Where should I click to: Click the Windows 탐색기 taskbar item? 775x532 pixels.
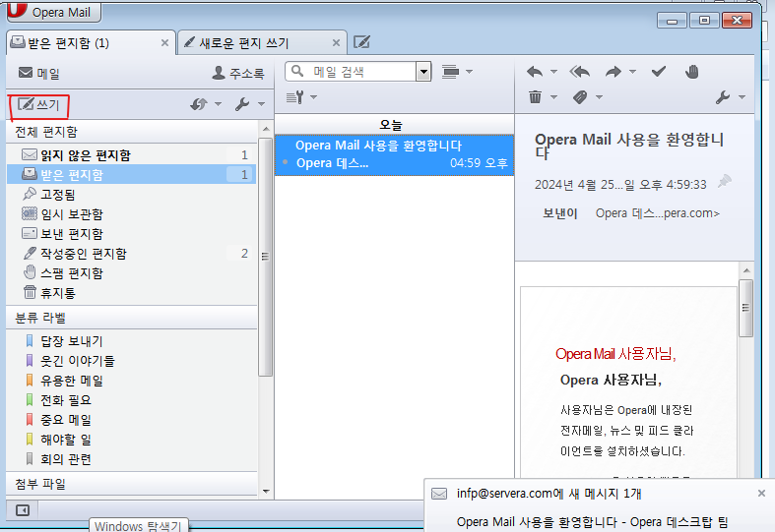pos(139,526)
